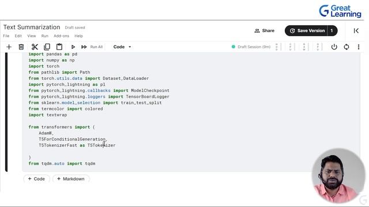The width and height of the screenshot is (369, 207).
Task: Click the 'import numpy as np' line
Action: 51,60
